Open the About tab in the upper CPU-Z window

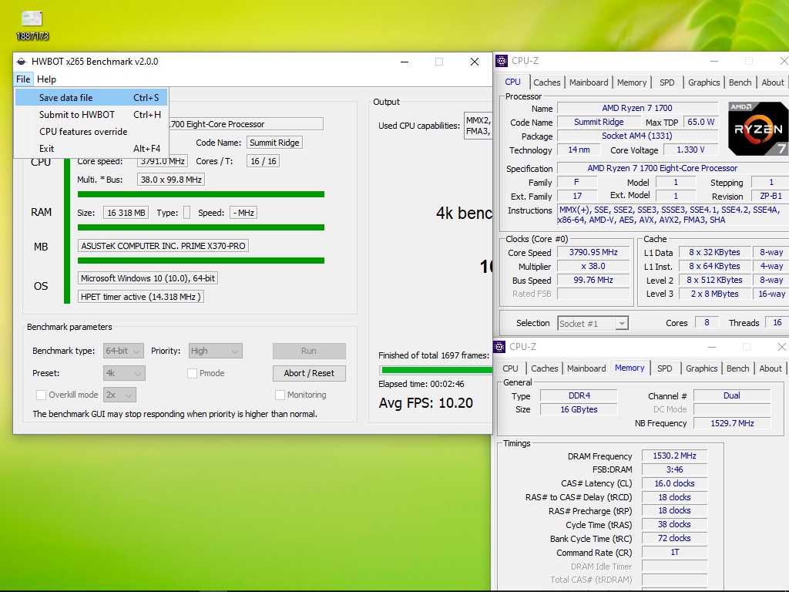tap(772, 82)
